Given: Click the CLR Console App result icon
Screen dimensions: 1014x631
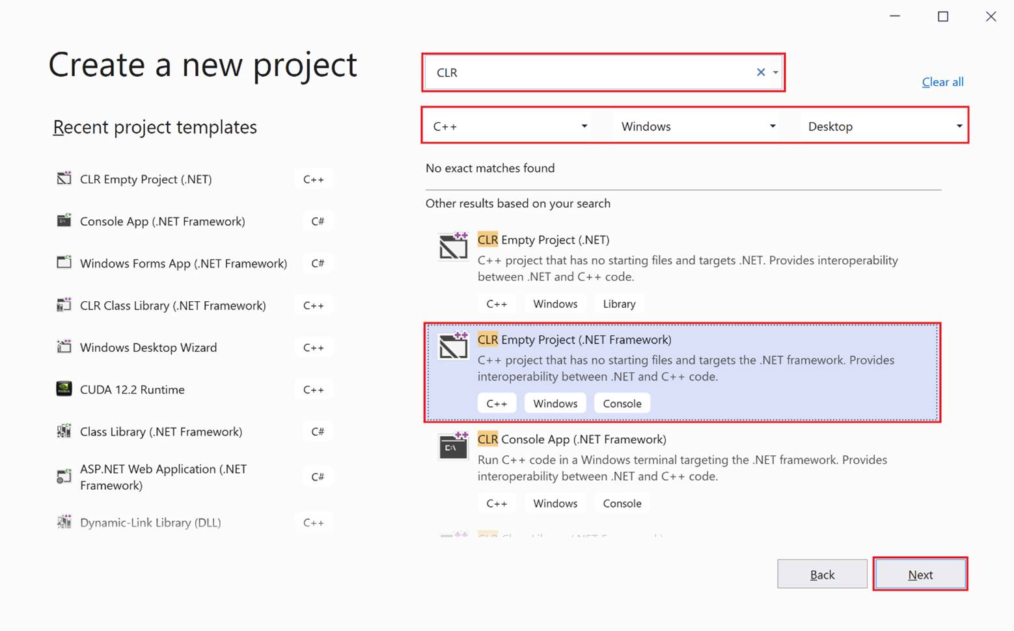Looking at the screenshot, I should tap(453, 446).
